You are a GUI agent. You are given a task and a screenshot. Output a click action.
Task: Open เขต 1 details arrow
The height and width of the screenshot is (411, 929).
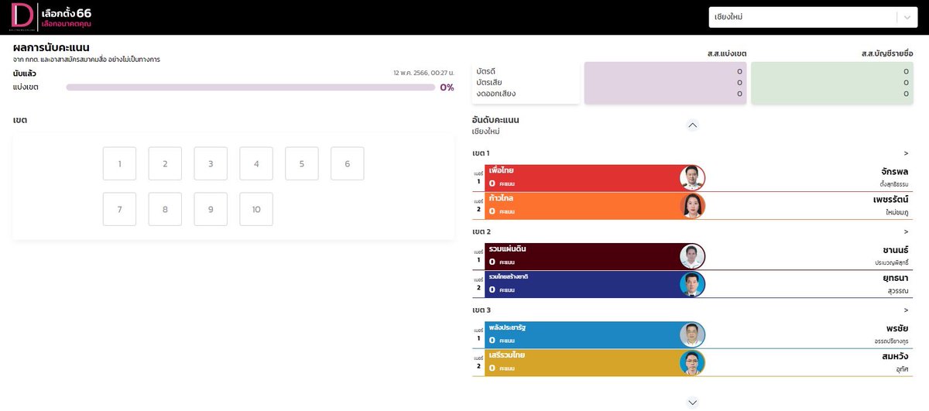pyautogui.click(x=906, y=153)
